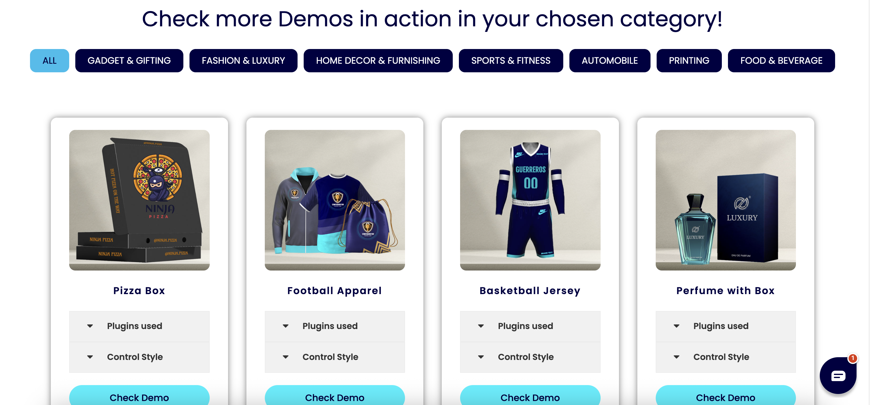Expand Plugins used under Perfume with Box
Viewport: 870px width, 405px height.
pos(726,326)
